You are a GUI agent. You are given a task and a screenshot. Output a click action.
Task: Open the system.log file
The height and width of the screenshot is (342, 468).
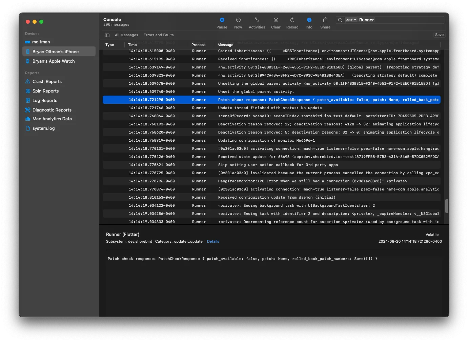click(59, 128)
